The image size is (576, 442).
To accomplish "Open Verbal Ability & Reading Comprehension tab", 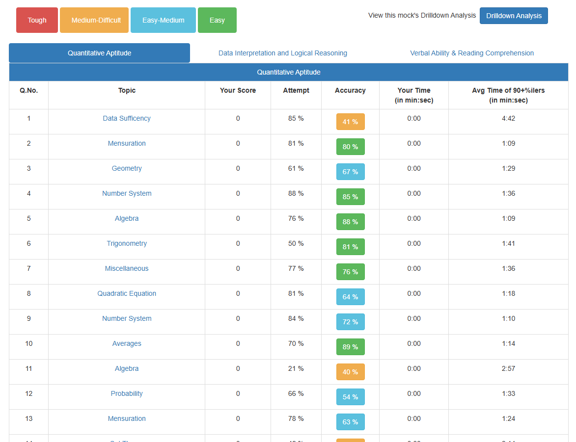I will coord(471,53).
